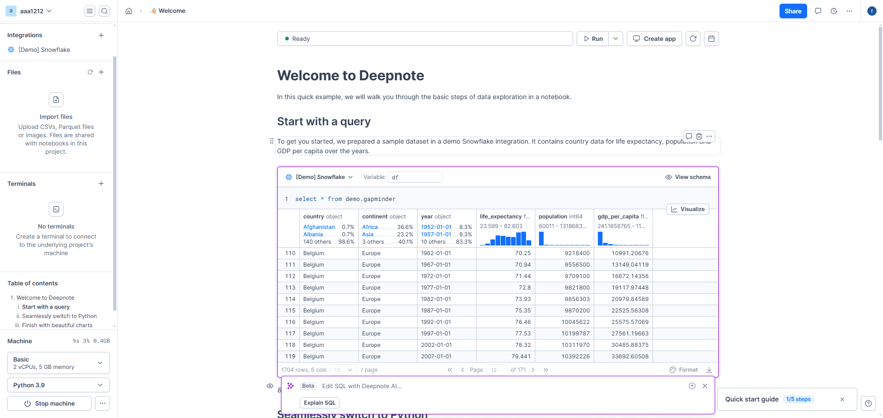Open block more actions ellipsis
Screen dimensions: 883x418
(709, 136)
